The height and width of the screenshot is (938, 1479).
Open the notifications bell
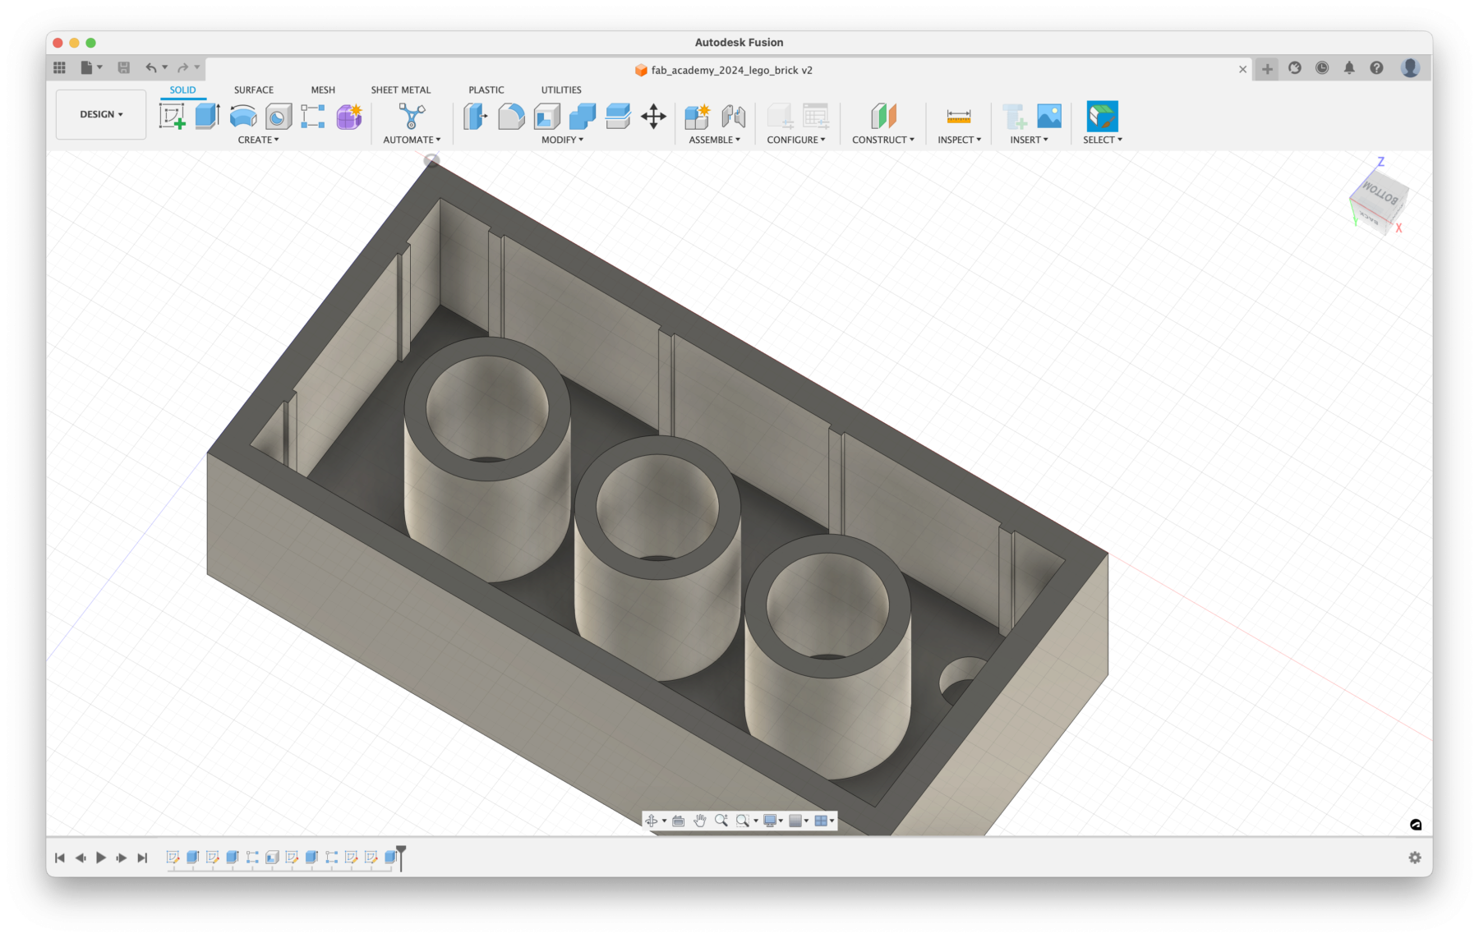coord(1349,68)
